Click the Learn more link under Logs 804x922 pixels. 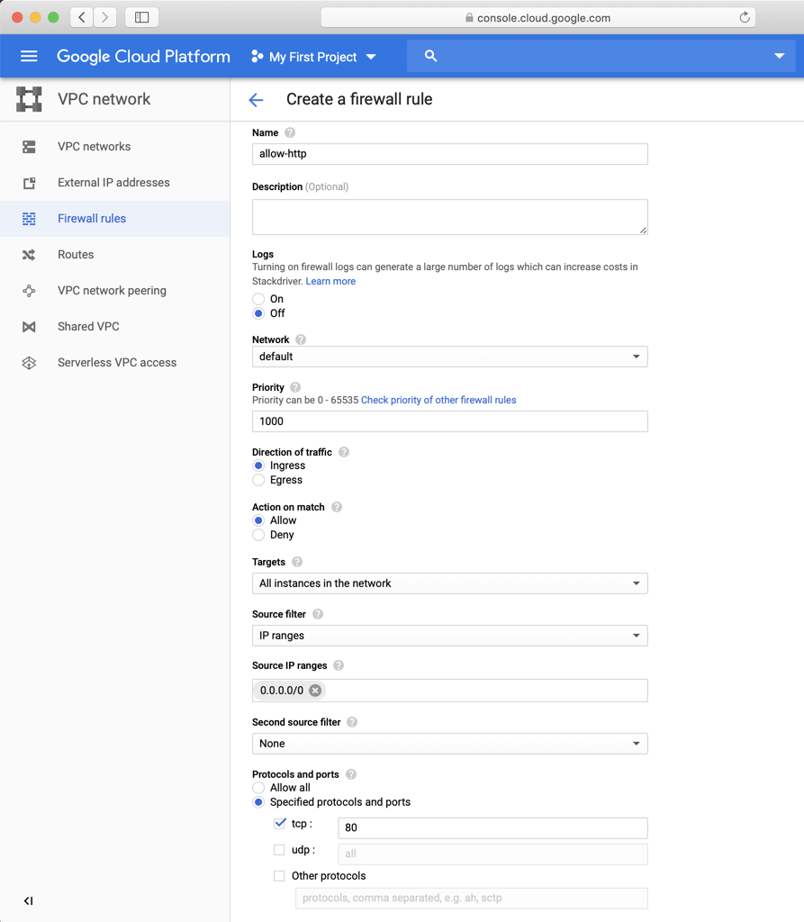(x=330, y=282)
